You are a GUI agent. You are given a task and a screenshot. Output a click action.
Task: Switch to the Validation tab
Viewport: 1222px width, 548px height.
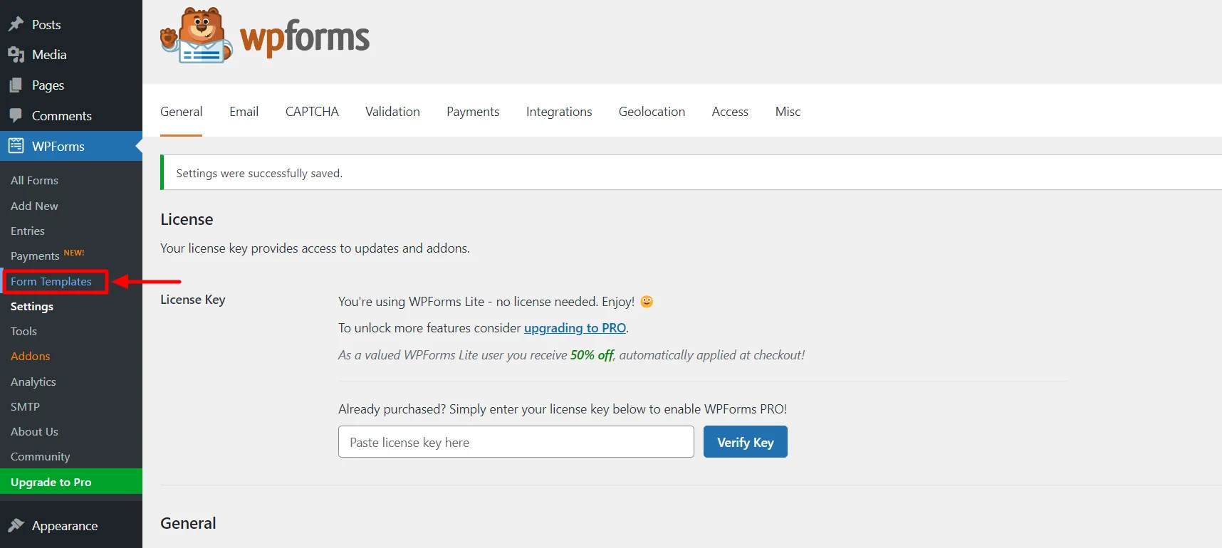pyautogui.click(x=392, y=112)
